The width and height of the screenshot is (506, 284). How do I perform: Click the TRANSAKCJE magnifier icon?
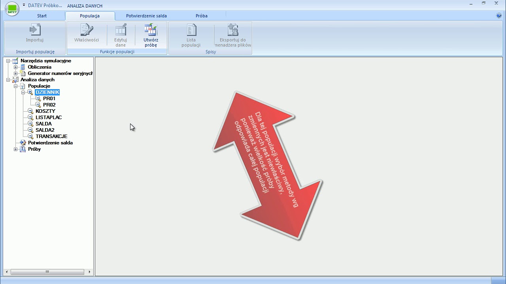pos(30,136)
